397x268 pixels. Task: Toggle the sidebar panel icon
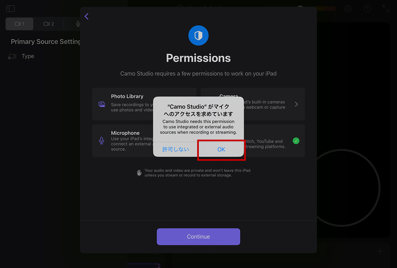(x=11, y=9)
